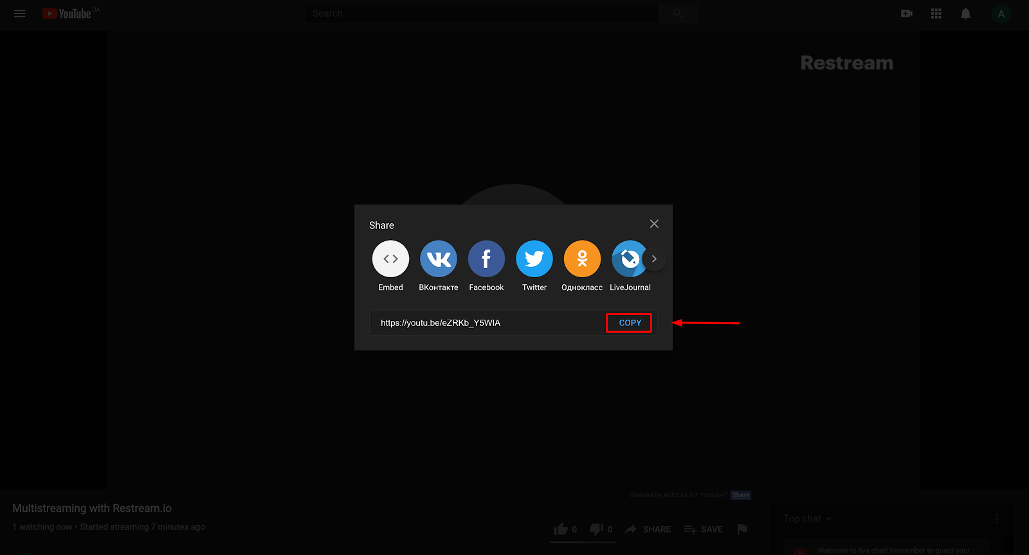
Task: Close the Share dialog
Action: tap(654, 224)
